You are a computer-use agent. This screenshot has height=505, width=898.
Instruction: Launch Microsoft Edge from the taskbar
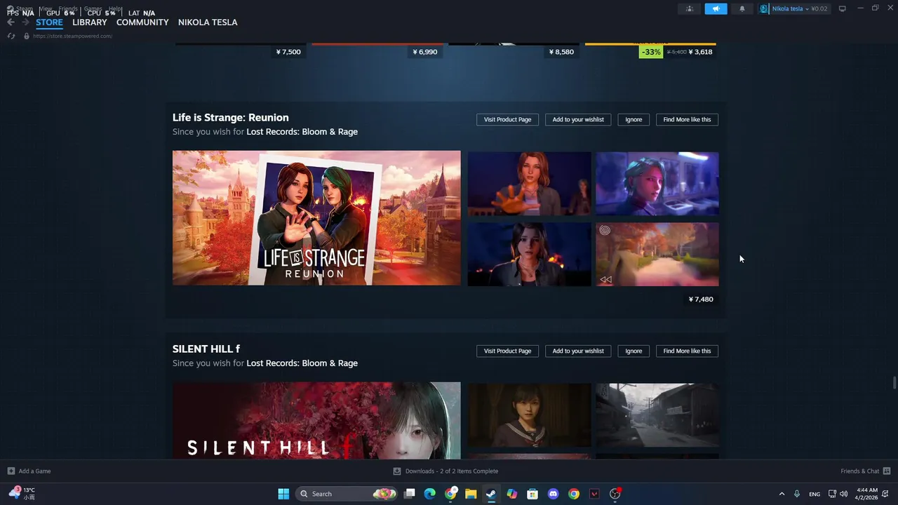tap(430, 494)
